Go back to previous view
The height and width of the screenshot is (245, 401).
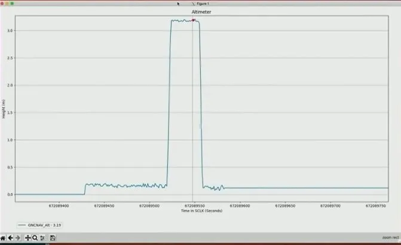click(11, 238)
